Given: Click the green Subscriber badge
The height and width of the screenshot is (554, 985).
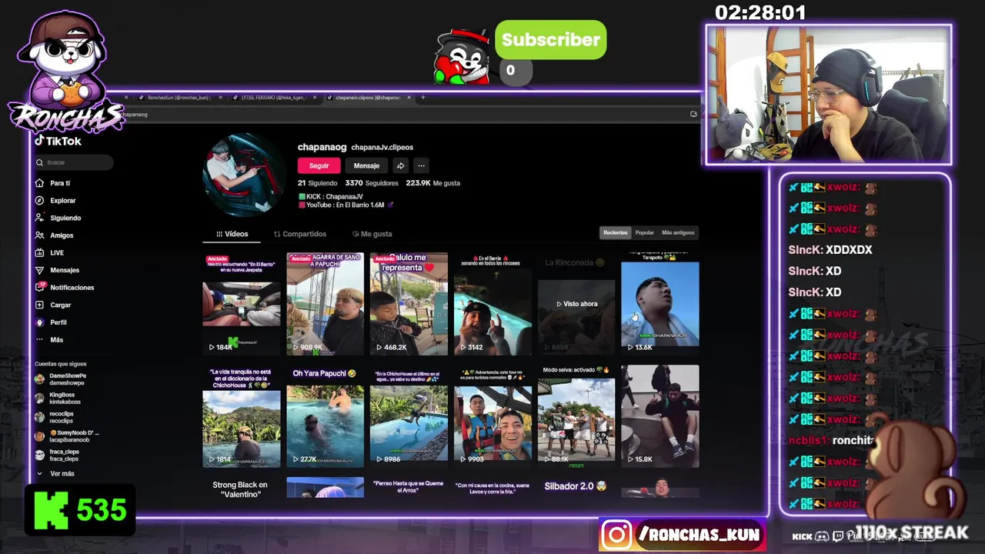Looking at the screenshot, I should point(550,40).
